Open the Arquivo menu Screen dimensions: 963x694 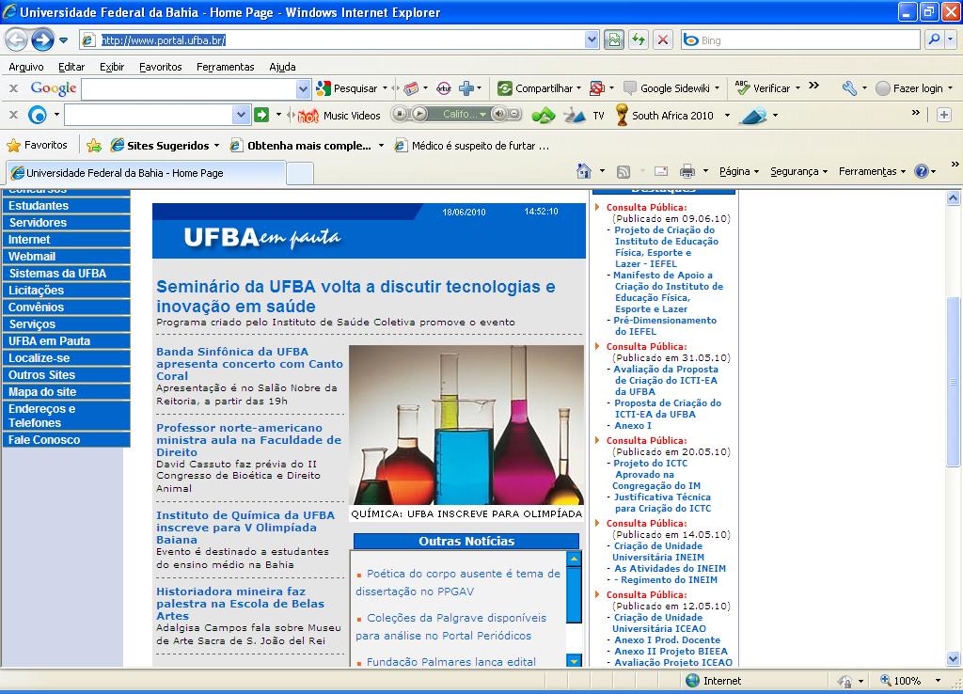click(25, 67)
